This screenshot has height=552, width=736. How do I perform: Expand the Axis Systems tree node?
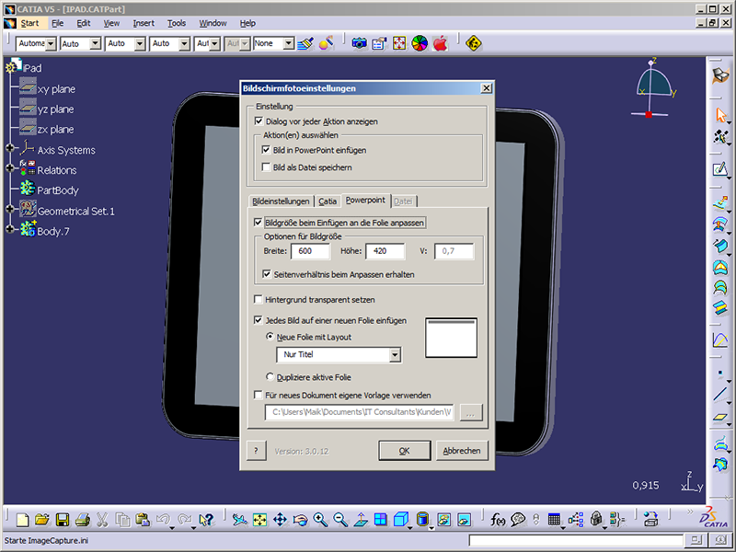(9, 148)
